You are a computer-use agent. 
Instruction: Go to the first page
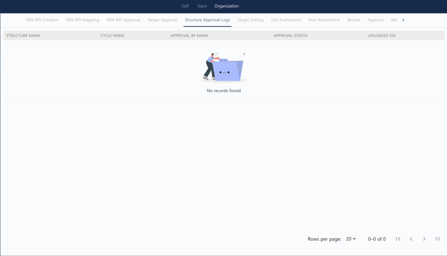click(x=398, y=239)
